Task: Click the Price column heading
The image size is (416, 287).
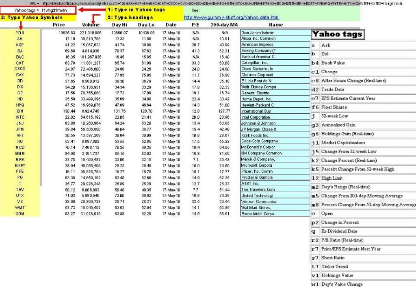Action: point(58,25)
